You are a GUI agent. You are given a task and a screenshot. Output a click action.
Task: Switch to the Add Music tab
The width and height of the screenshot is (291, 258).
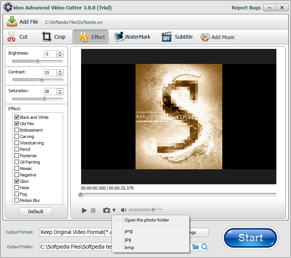(x=218, y=37)
